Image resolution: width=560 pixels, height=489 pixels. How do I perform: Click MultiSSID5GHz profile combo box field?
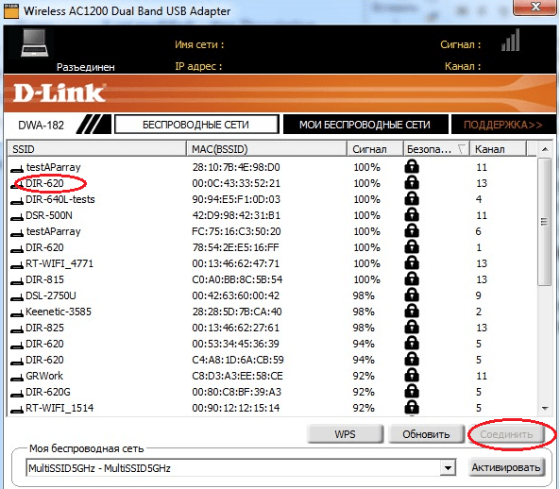click(x=241, y=467)
